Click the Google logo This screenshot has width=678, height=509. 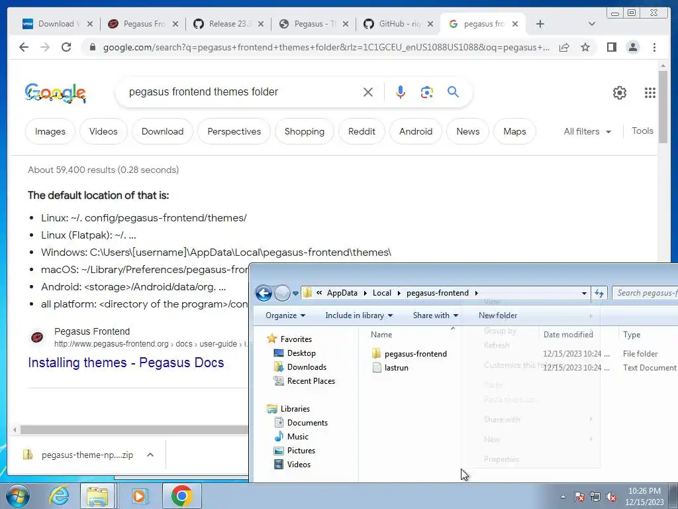point(56,93)
